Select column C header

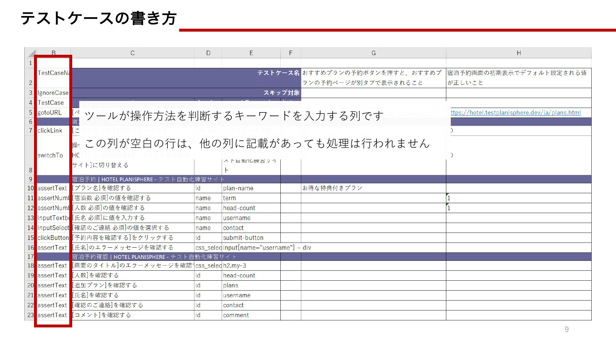[133, 53]
